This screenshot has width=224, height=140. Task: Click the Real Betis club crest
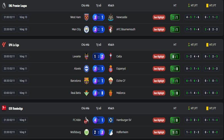point(86,93)
